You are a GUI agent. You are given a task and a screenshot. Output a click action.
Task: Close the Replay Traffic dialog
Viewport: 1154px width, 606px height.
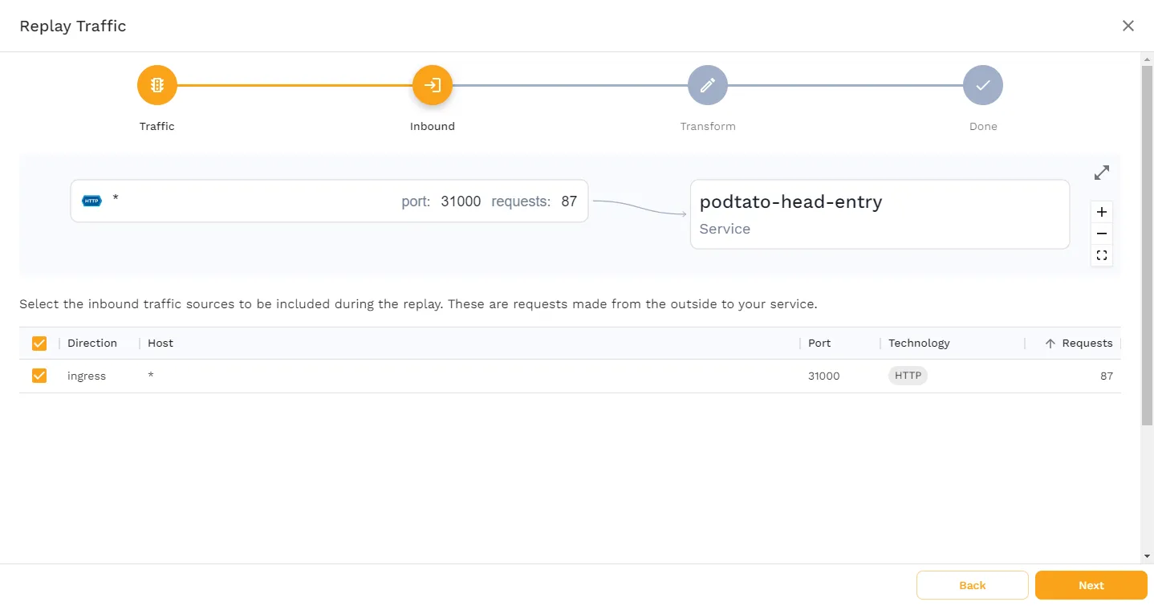pyautogui.click(x=1128, y=25)
